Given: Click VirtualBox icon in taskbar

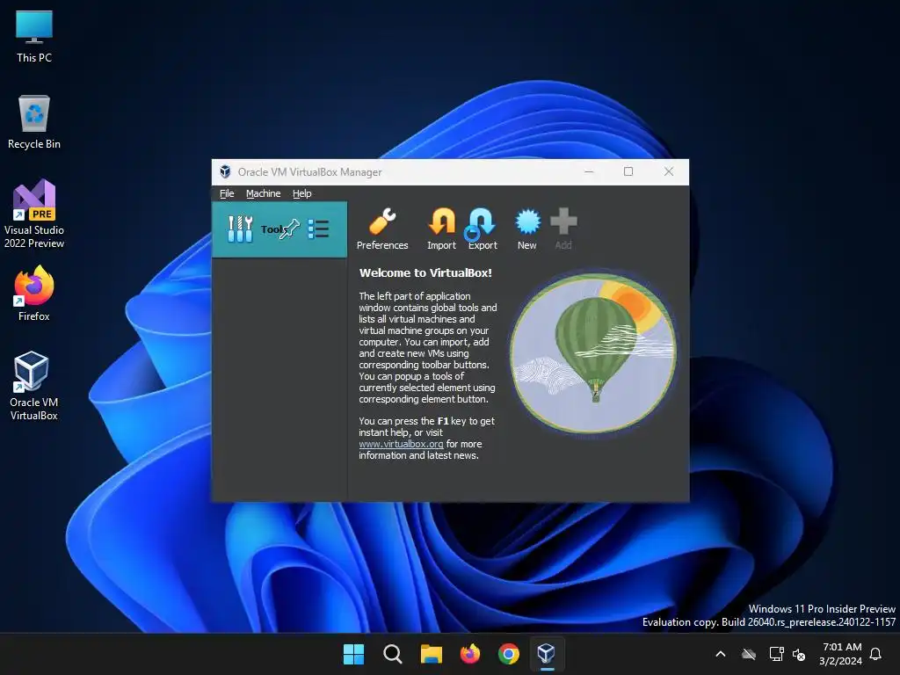Looking at the screenshot, I should coord(547,654).
